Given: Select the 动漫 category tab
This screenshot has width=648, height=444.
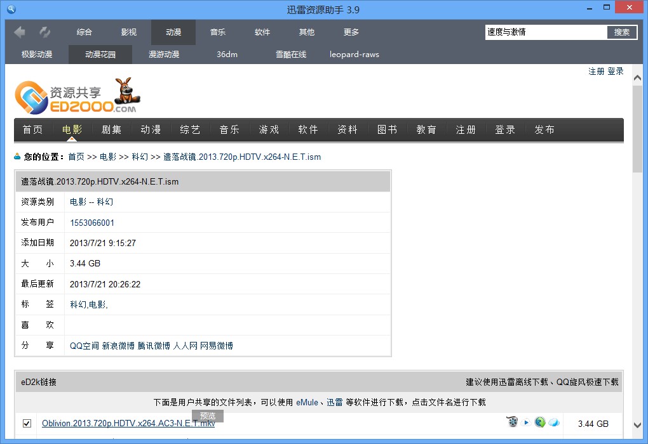Looking at the screenshot, I should 173,32.
